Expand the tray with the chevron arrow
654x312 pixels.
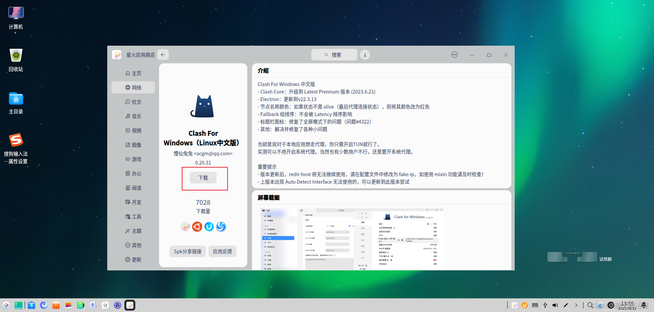[576, 305]
